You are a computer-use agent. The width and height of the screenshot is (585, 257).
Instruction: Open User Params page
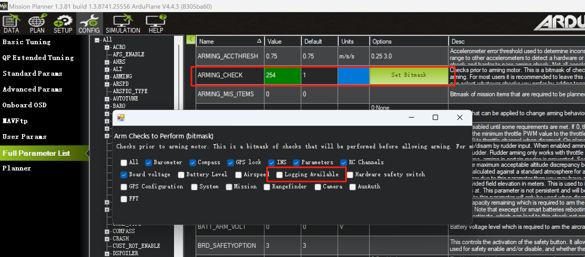pos(24,137)
